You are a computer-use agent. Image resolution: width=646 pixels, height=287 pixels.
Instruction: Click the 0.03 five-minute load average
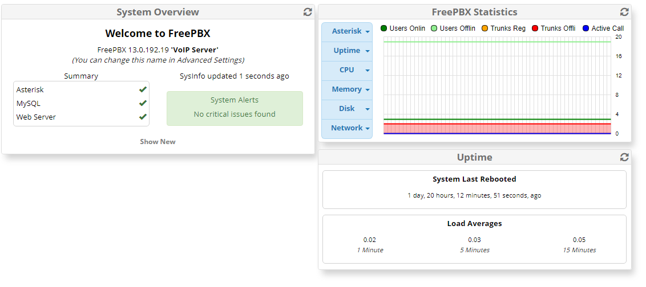coord(475,240)
